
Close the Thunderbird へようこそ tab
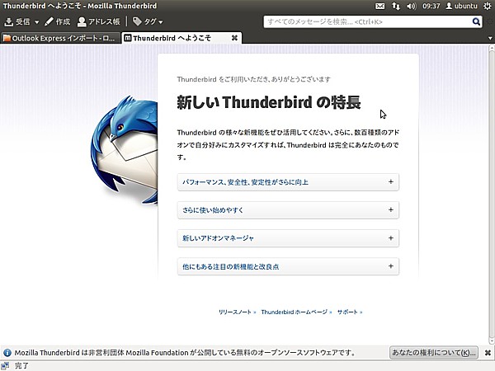click(x=234, y=38)
